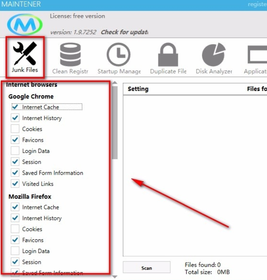Uncheck Chrome Session checkbox
Screen dimensions: 267x280
(15, 162)
